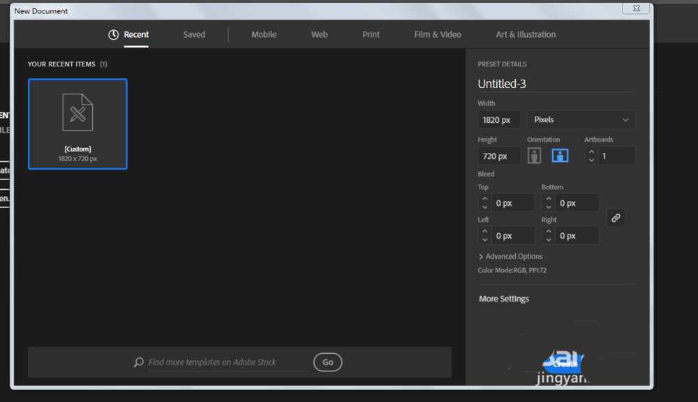Decrease the Top bleed value
Viewport: 698px width, 402px height.
pos(485,207)
